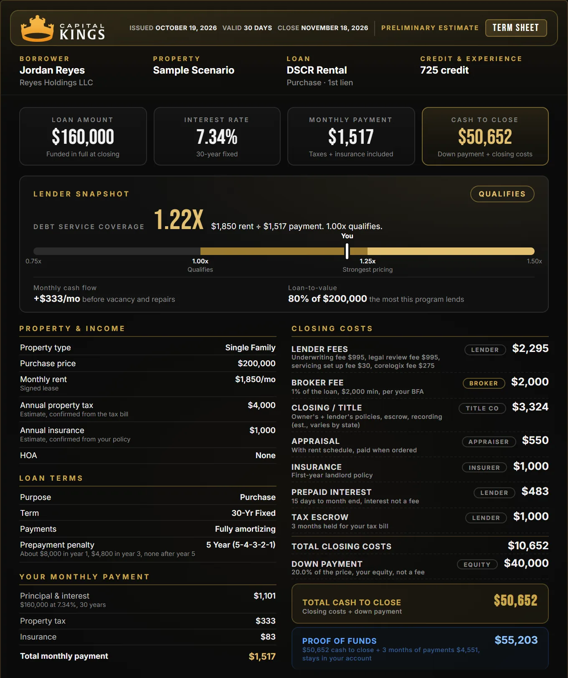This screenshot has width=568, height=678.
Task: Click prepayment penalty '5 Year (5-4-3-2-1)'
Action: (x=241, y=545)
